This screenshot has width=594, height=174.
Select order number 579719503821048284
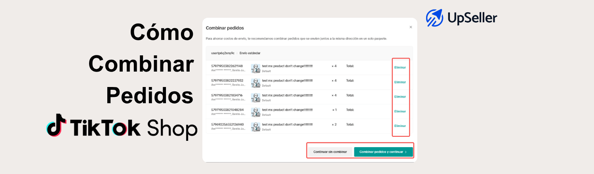227,110
